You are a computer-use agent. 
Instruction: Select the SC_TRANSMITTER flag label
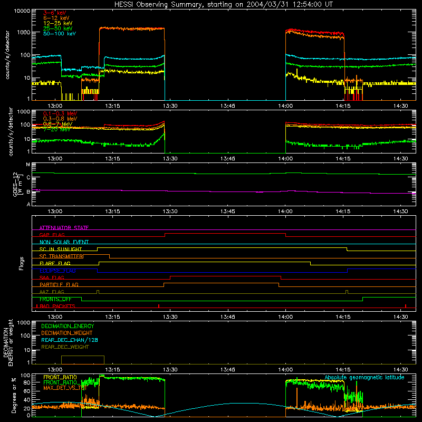click(62, 256)
